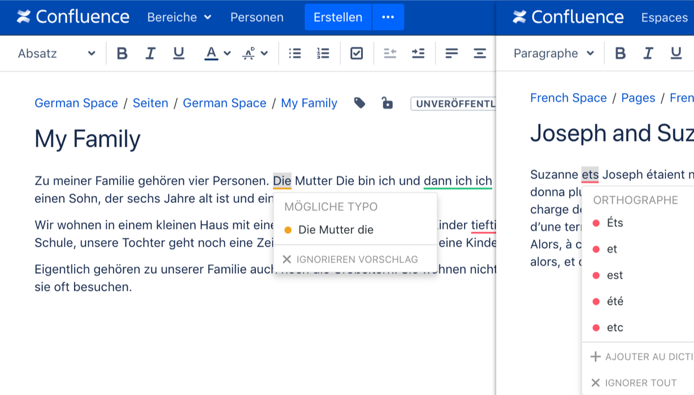Insert a task list checkbox
694x395 pixels.
pos(357,54)
